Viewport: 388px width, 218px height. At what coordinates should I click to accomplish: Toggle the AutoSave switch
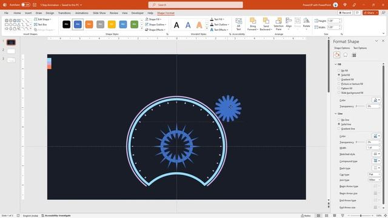tap(25, 5)
